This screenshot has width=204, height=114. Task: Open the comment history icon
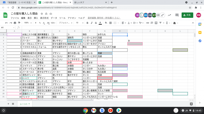[x=177, y=15]
